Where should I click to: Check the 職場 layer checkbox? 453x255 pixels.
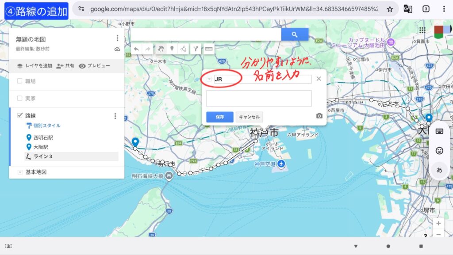pos(19,81)
